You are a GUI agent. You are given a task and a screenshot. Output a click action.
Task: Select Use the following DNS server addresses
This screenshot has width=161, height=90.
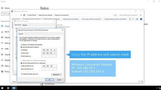(21, 63)
